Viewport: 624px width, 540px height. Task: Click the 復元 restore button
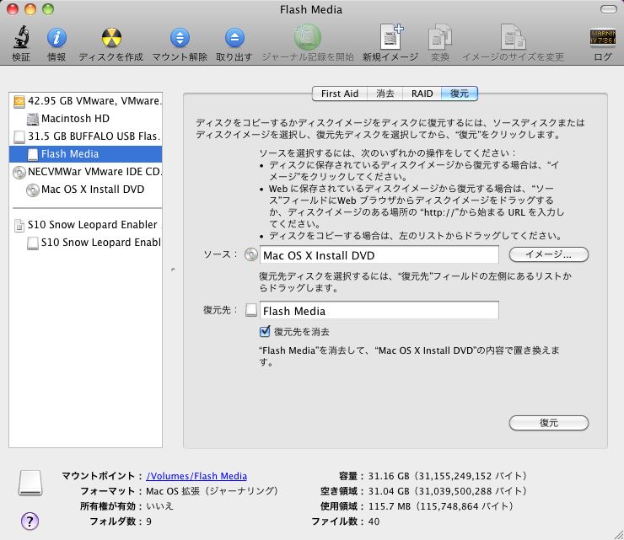pyautogui.click(x=548, y=423)
